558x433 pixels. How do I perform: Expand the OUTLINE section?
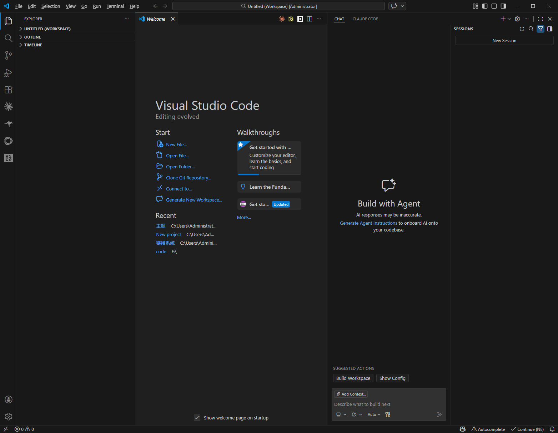76,37
